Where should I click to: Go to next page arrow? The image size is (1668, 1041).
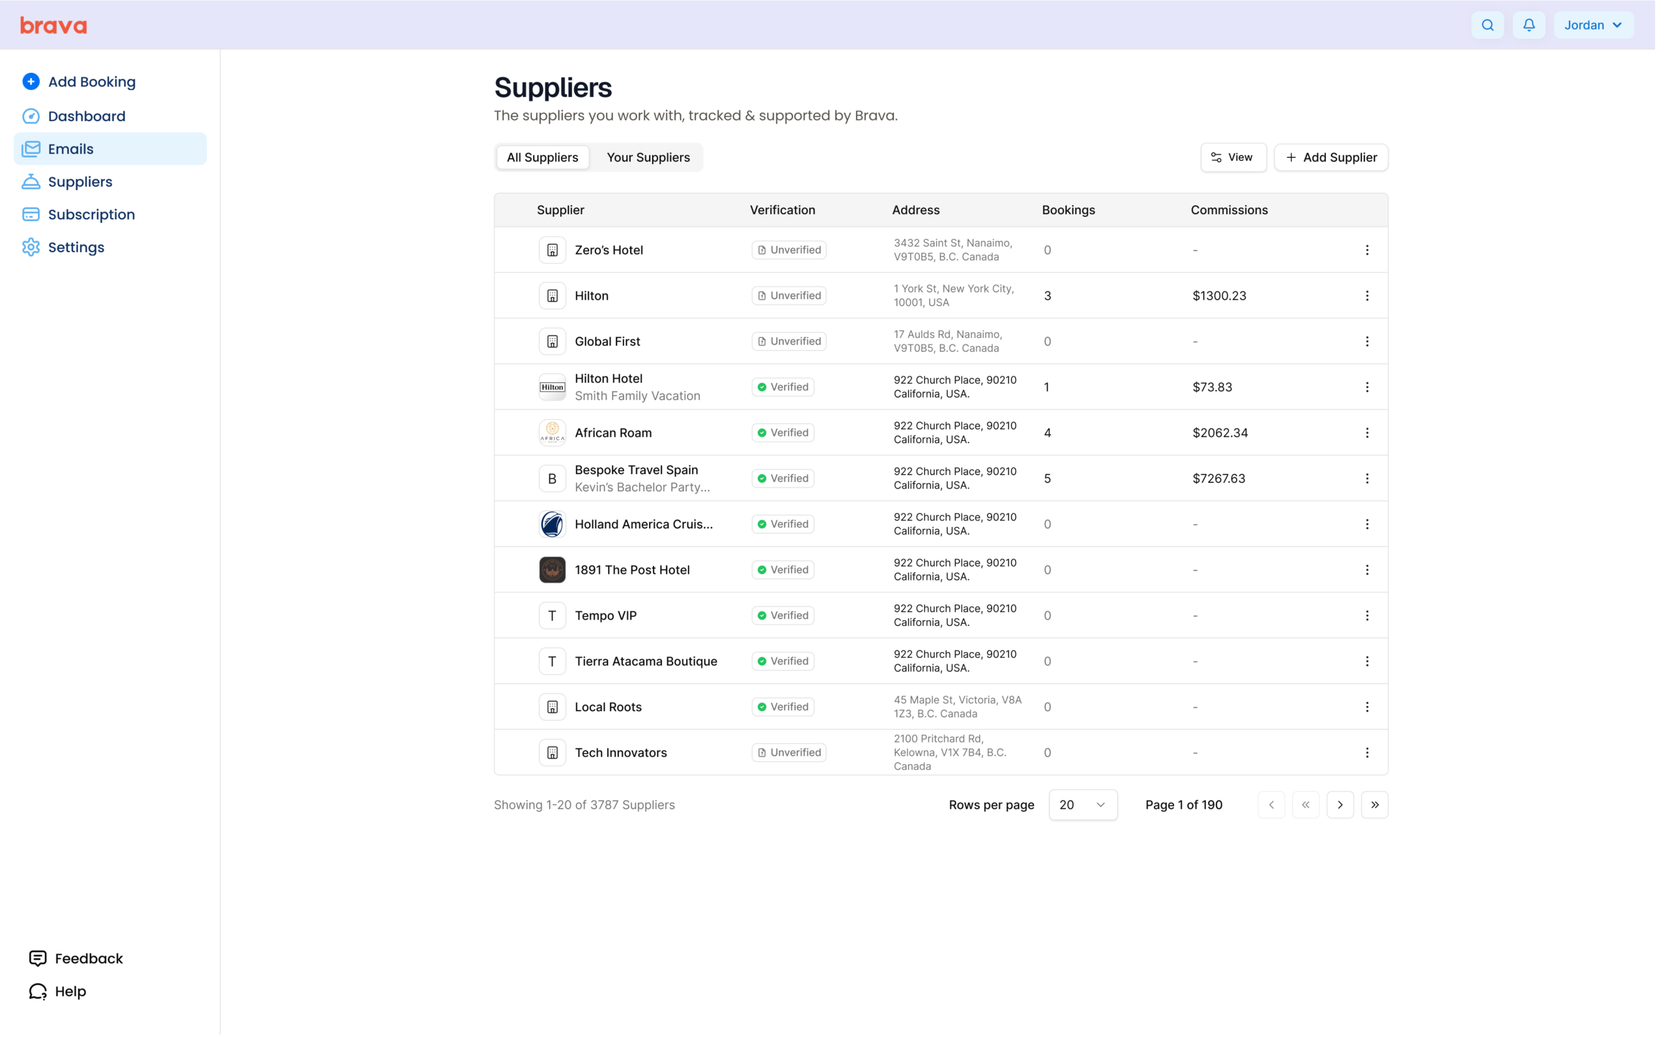(x=1340, y=805)
